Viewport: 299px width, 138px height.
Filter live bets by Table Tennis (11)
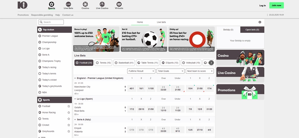(x=148, y=63)
